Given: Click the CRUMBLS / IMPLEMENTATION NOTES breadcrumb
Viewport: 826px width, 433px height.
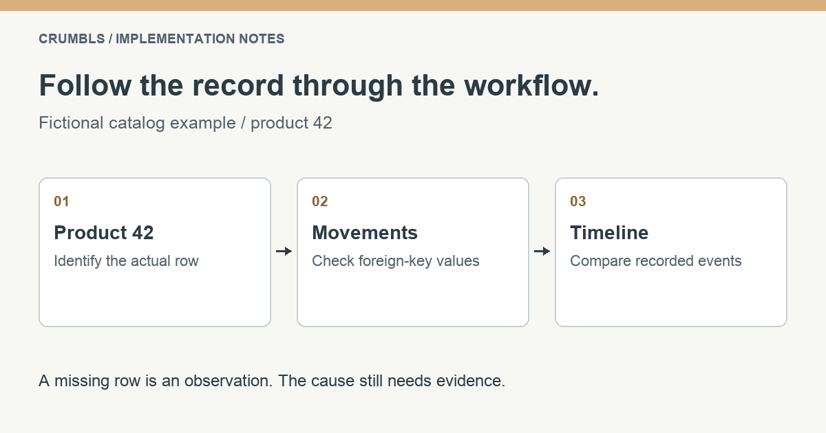Looking at the screenshot, I should click(x=162, y=39).
